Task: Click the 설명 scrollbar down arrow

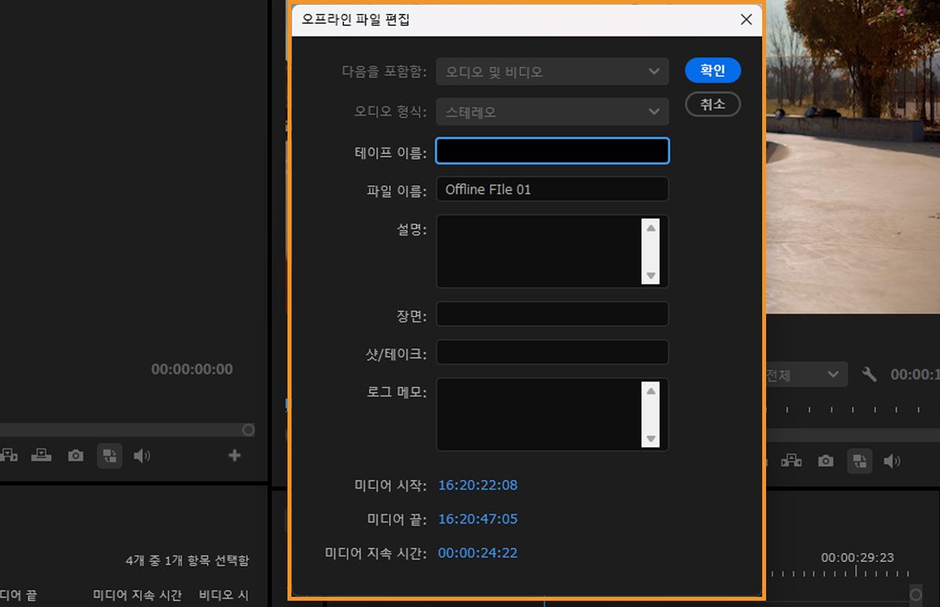Action: click(x=650, y=276)
